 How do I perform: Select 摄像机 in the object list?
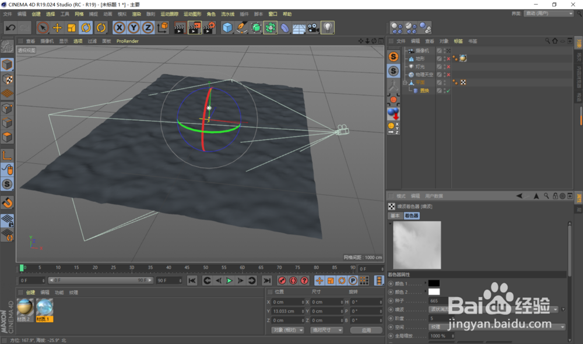click(422, 51)
